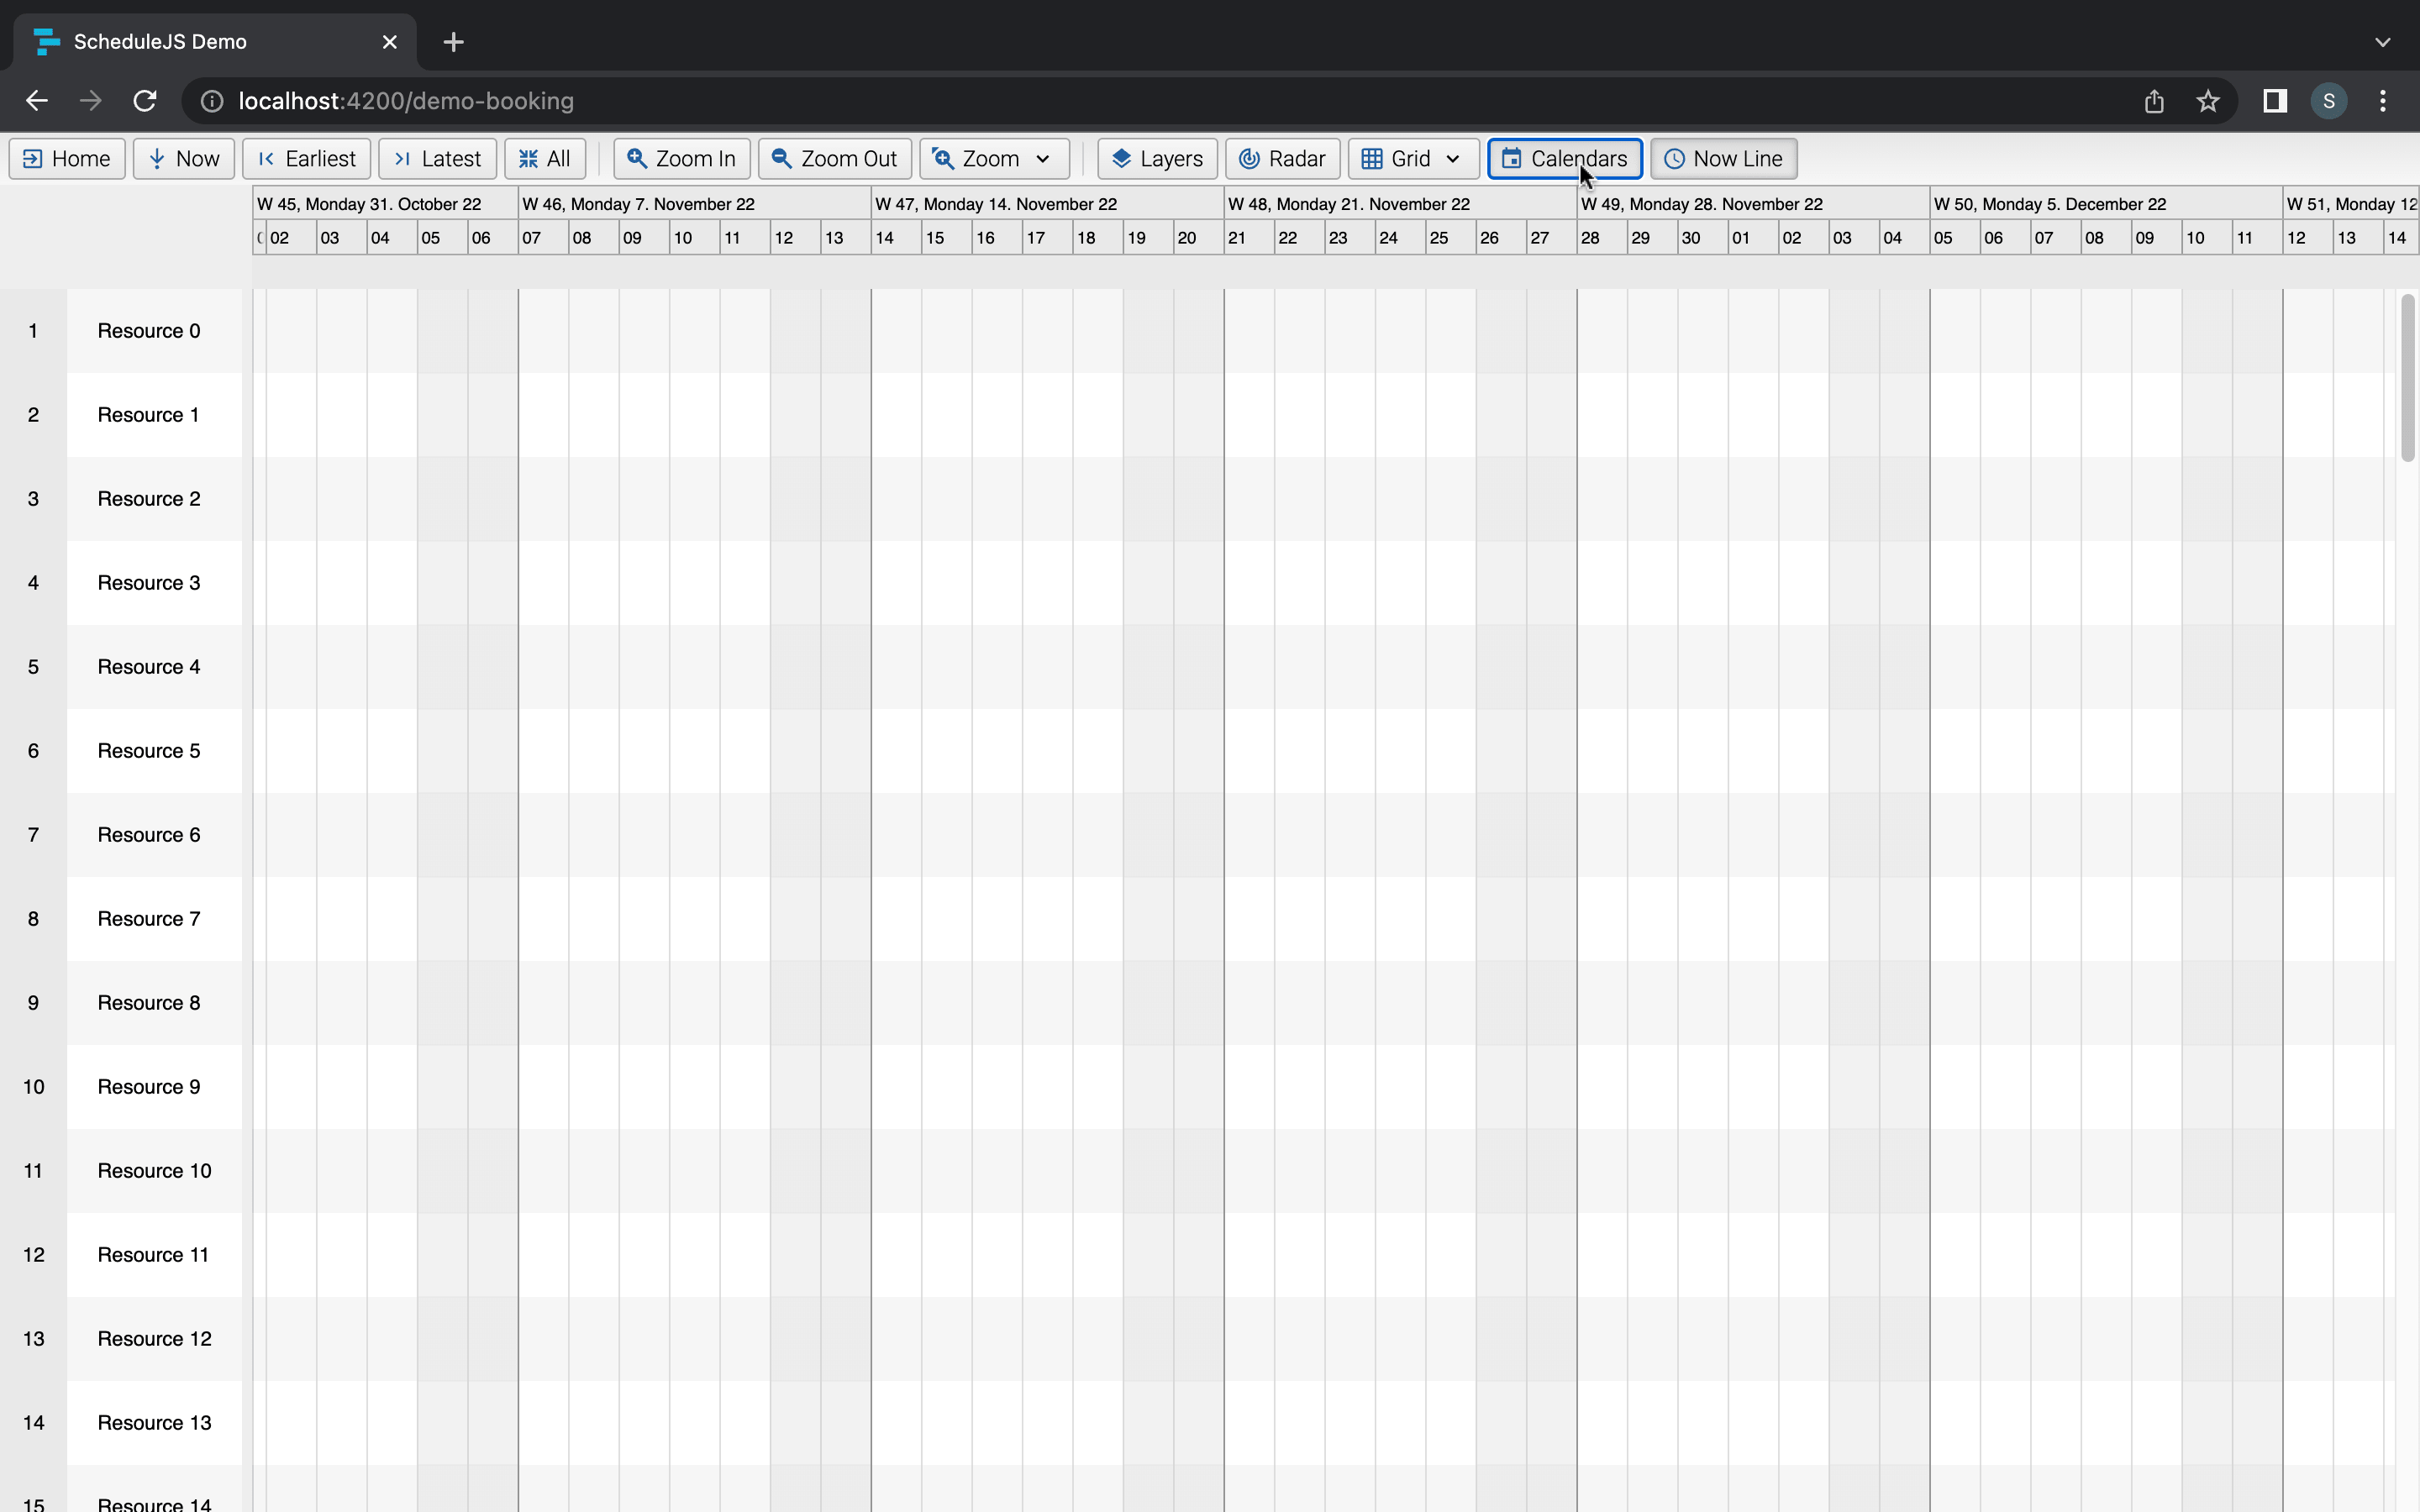Click the Now button
Screen dimensions: 2420x1512
click(183, 158)
